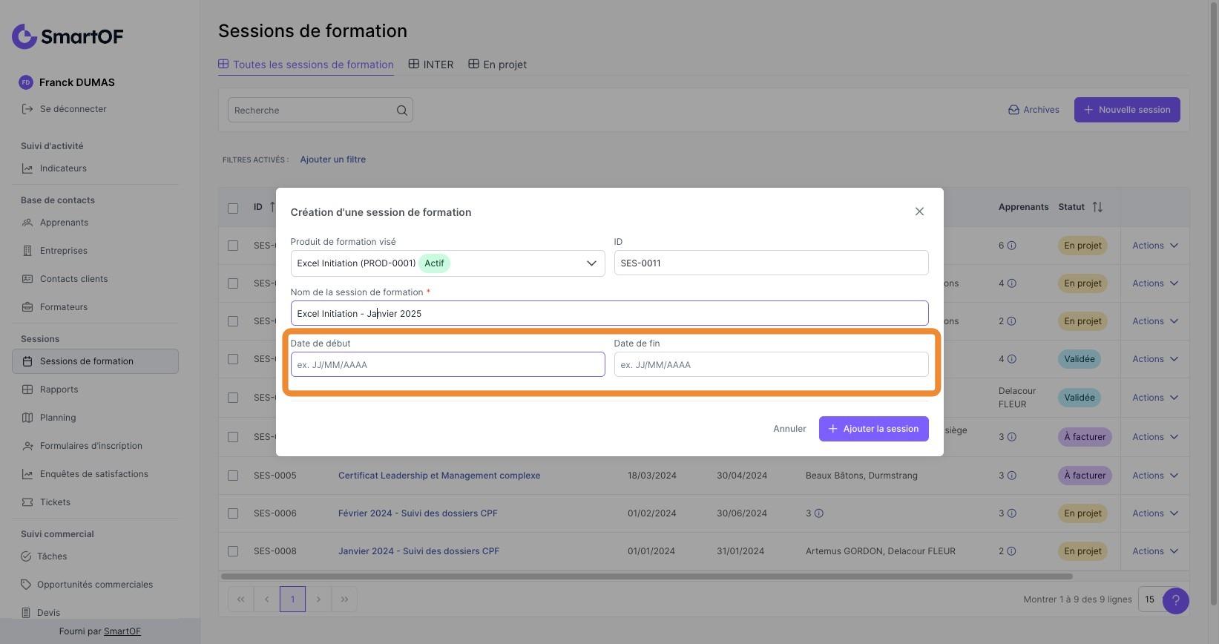Close the session creation dialog
Screen dimensions: 1219x644
tap(919, 211)
